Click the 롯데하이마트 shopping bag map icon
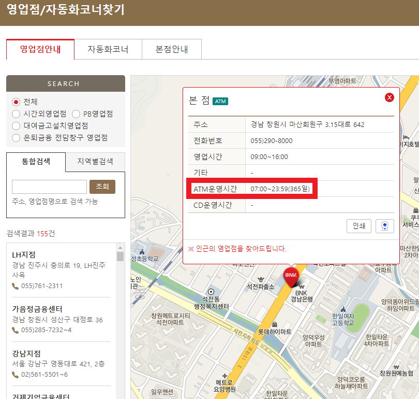419x399 pixels. pyautogui.click(x=275, y=324)
